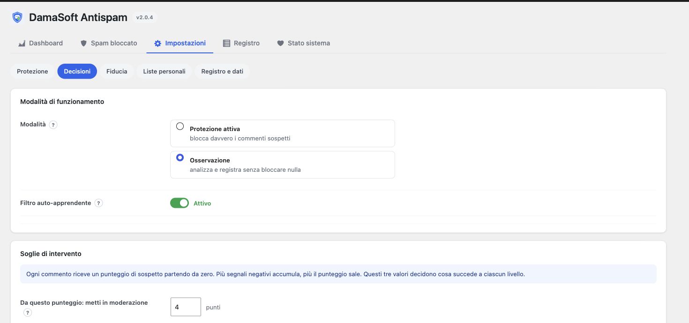689x323 pixels.
Task: Click the Dashboard chart icon
Action: [22, 43]
